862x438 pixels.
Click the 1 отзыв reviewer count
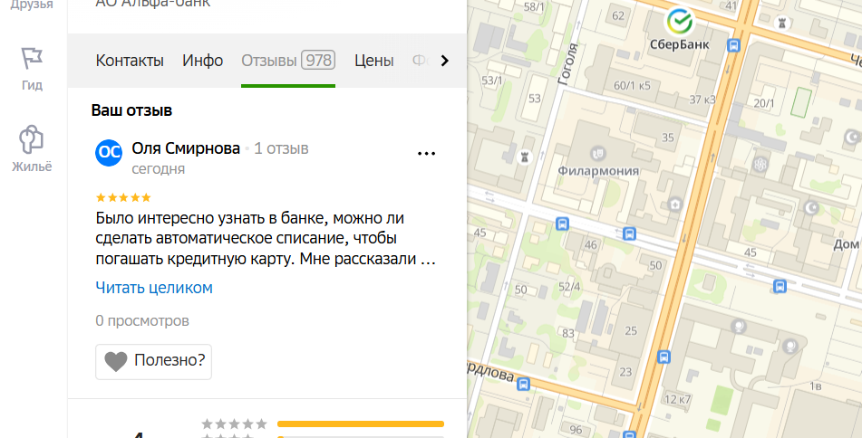click(x=282, y=148)
